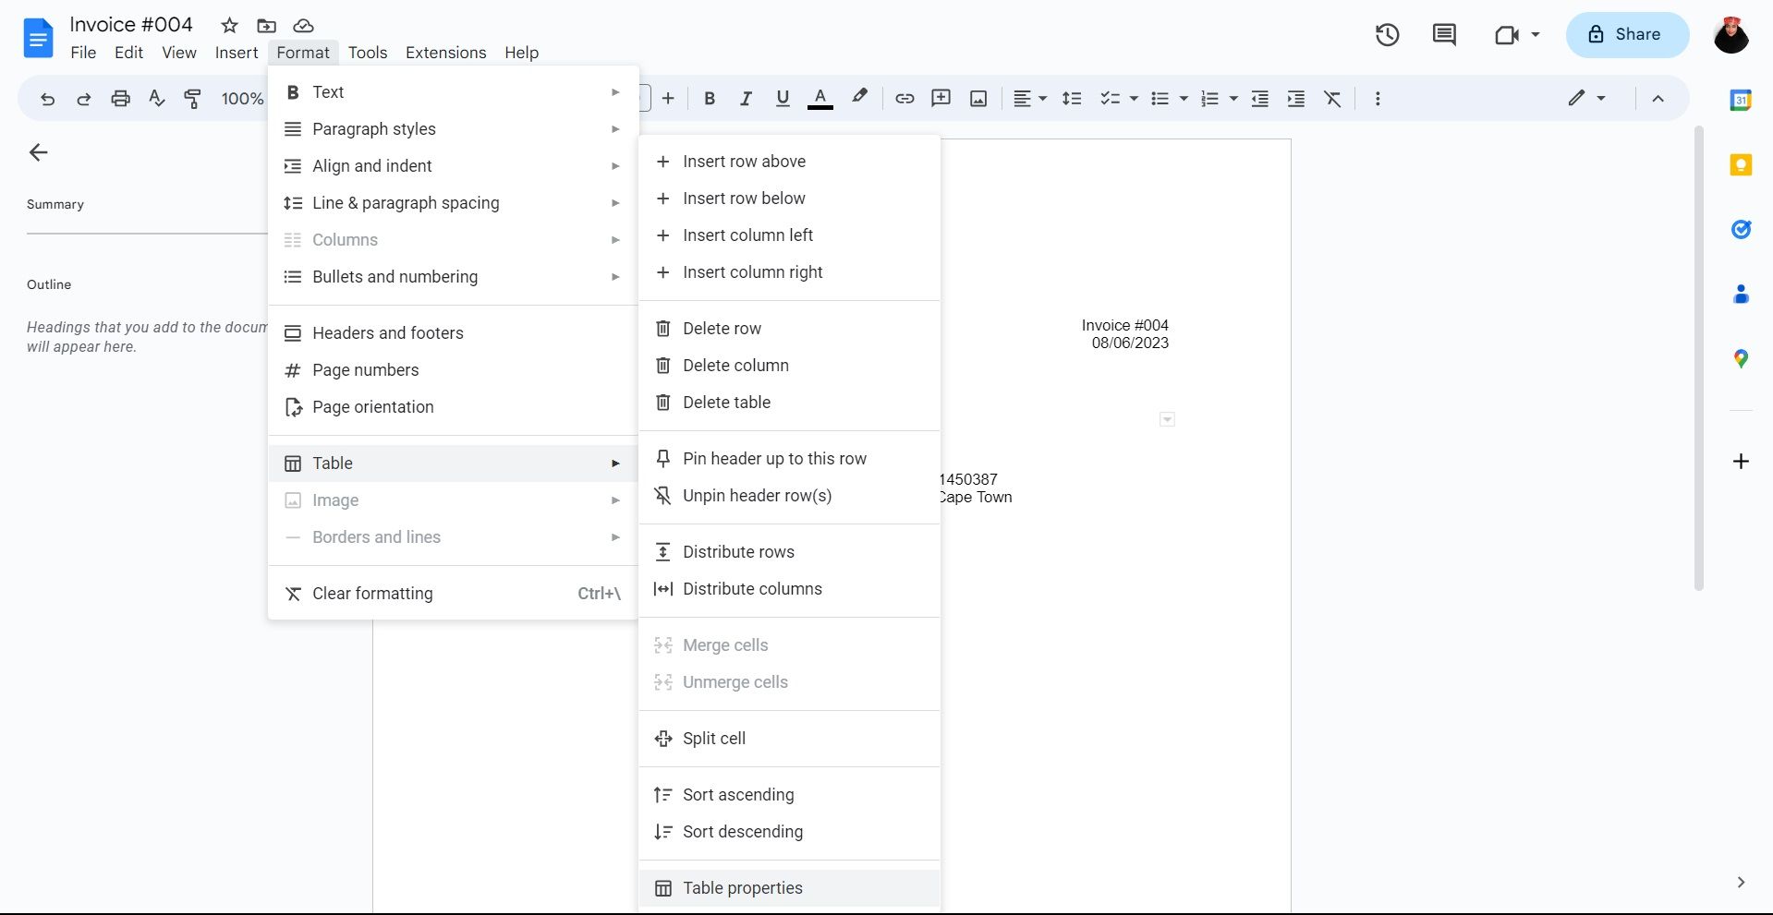Select Insert row above option
Image resolution: width=1773 pixels, height=915 pixels.
pyautogui.click(x=789, y=162)
